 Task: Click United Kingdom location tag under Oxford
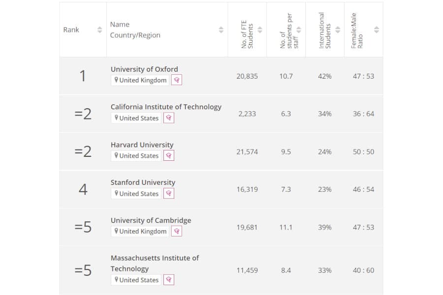coord(140,80)
